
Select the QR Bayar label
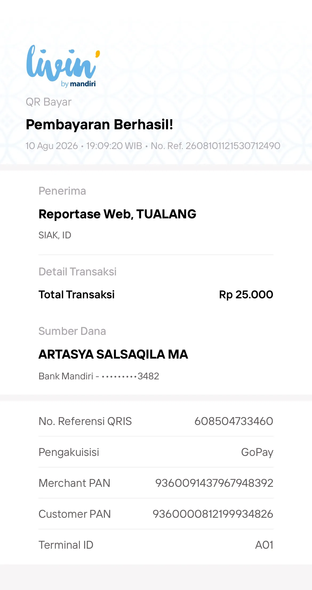click(49, 102)
